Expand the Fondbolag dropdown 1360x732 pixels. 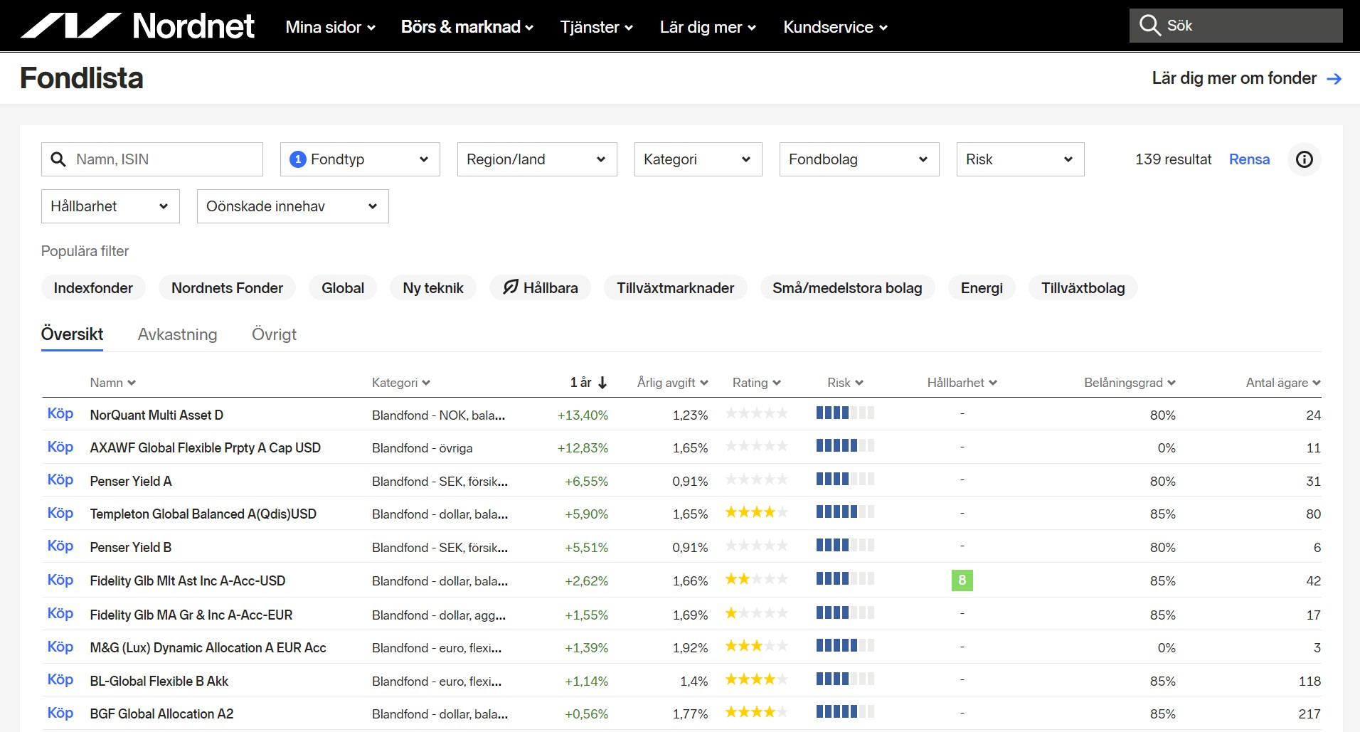(x=859, y=159)
